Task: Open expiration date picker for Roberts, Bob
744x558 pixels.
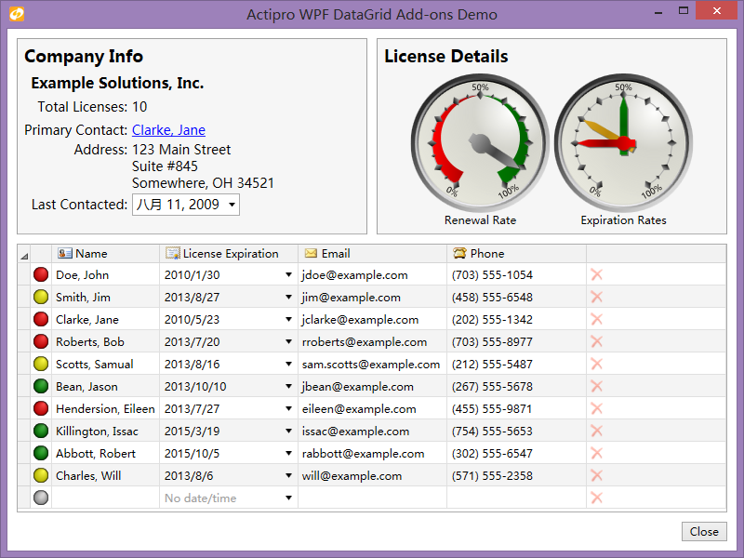Action: click(288, 341)
